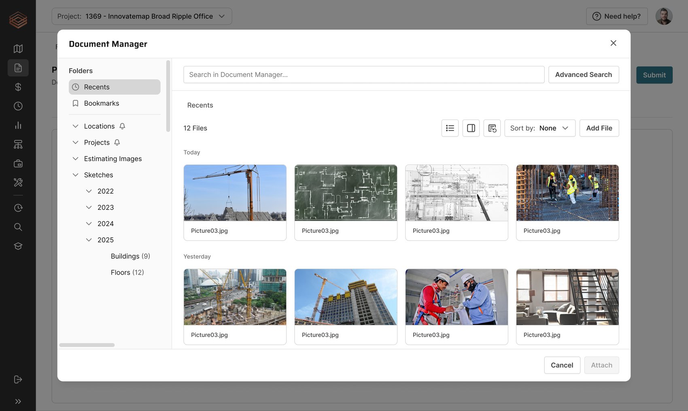Open the Buildings (9) folder
The height and width of the screenshot is (411, 688).
[x=130, y=256]
